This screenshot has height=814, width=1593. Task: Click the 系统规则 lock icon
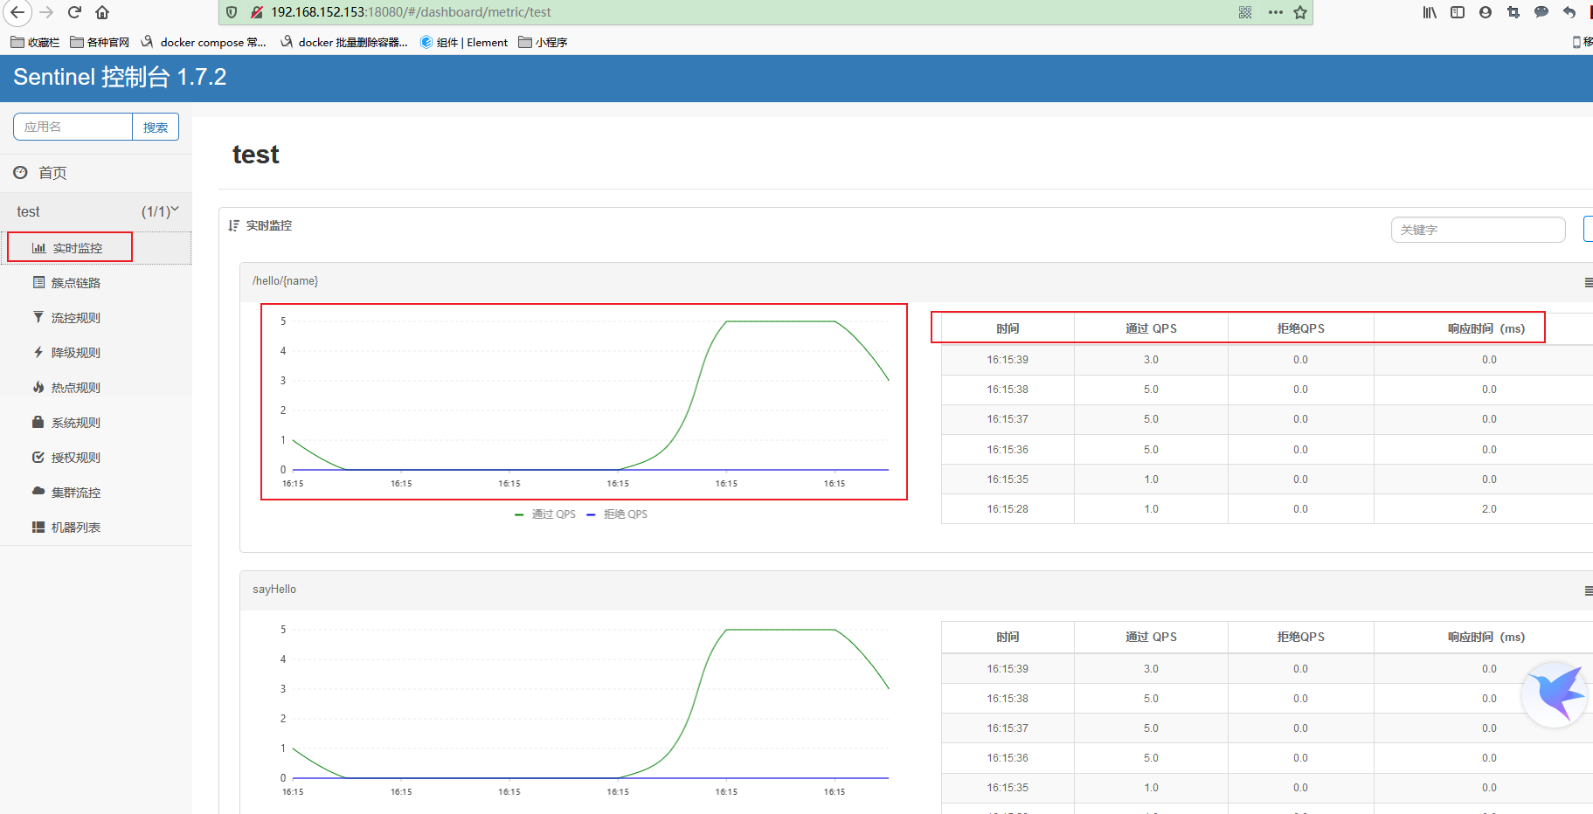38,422
